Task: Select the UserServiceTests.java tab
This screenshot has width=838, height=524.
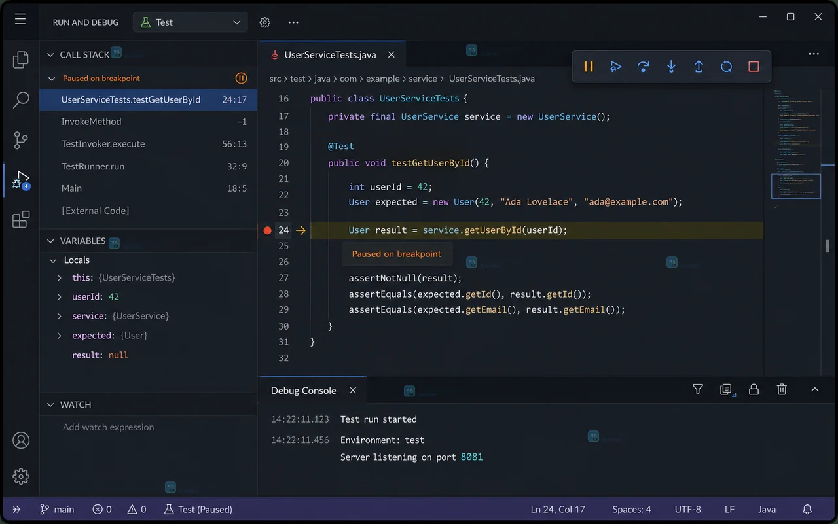Action: click(333, 55)
